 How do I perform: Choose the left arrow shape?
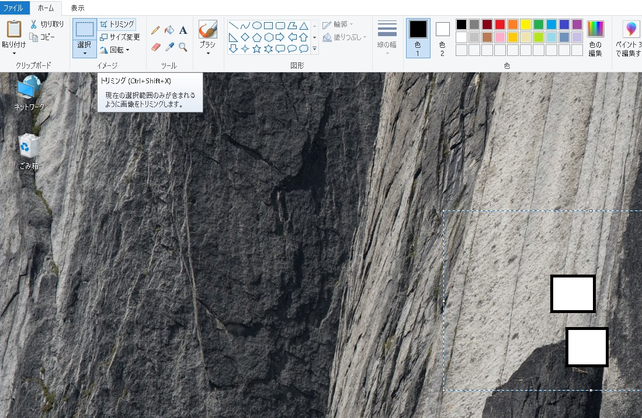coord(292,37)
